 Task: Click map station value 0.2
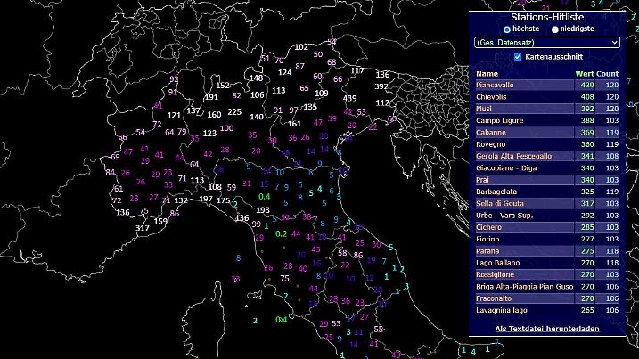point(282,234)
